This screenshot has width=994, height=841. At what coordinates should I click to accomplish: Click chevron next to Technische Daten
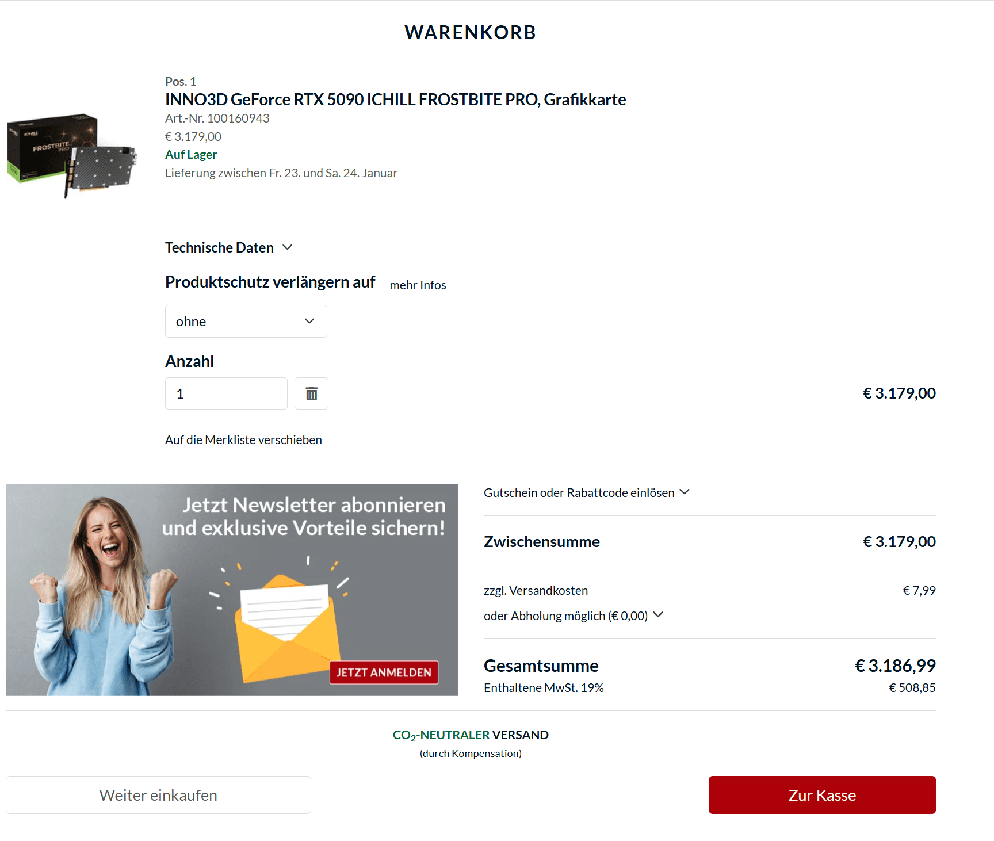[x=288, y=247]
